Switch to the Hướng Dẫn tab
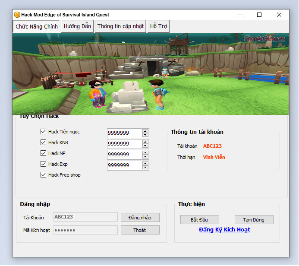299x266 pixels. click(77, 26)
